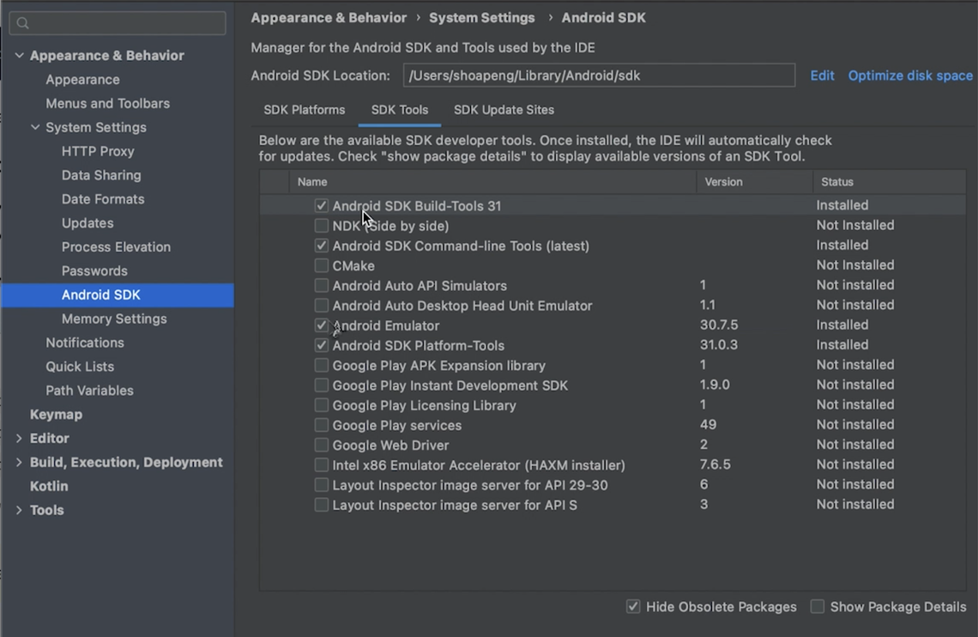Viewport: 978px width, 637px height.
Task: Open SDK Update Sites tab
Action: coord(504,110)
